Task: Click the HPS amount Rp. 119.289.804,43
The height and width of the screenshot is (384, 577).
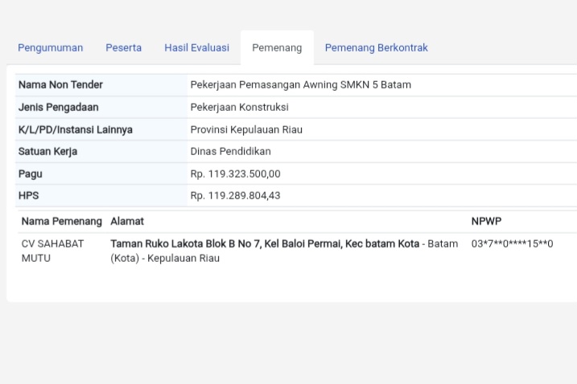Action: [235, 195]
